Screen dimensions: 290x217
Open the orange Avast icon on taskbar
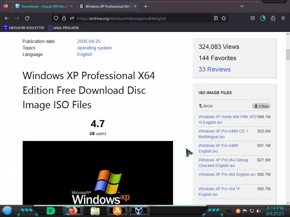pyautogui.click(x=117, y=211)
